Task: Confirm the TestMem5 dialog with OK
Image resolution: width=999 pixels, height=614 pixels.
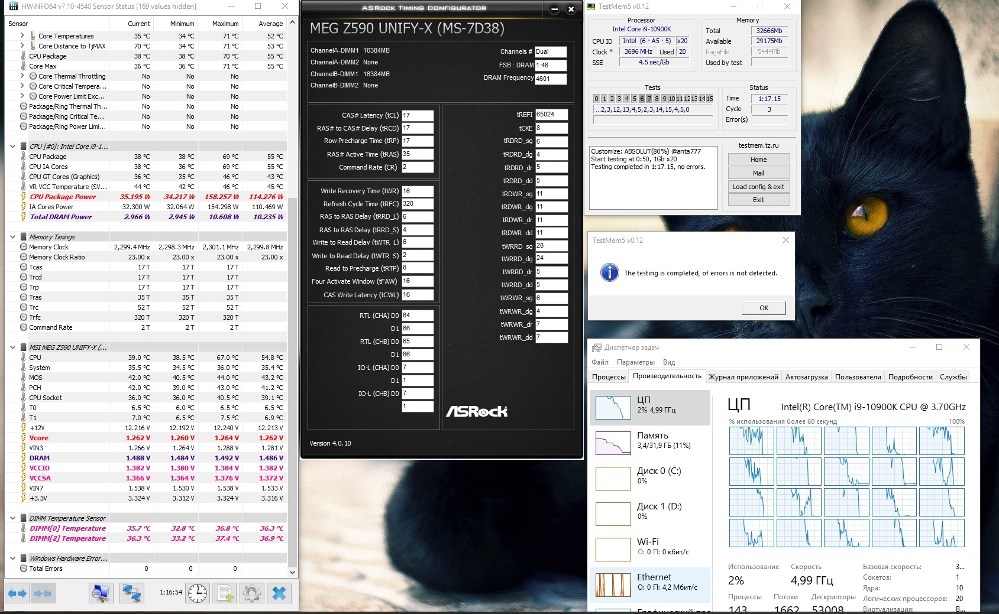Action: click(x=764, y=308)
